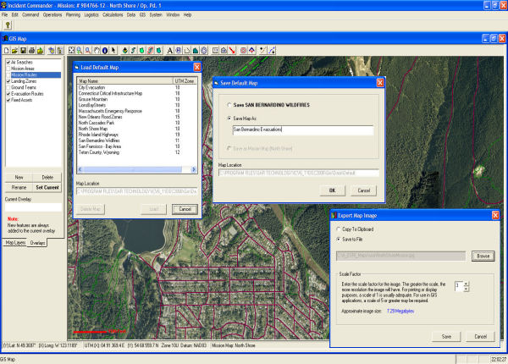Screen dimensions: 508x364
Task: Select 'San Bernardino Wildfires' in map list
Action: [99, 141]
